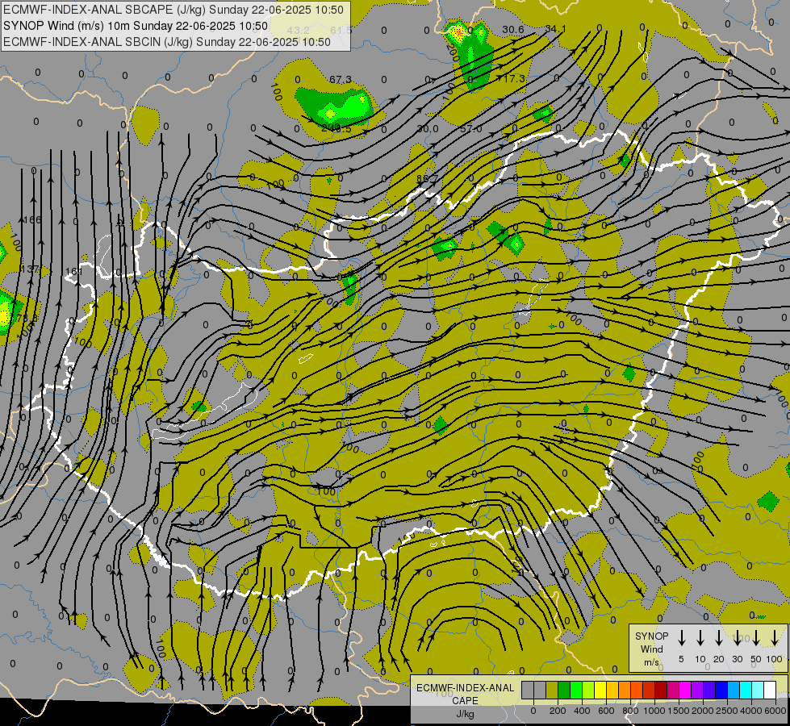The image size is (790, 726).
Task: Pick the bright magenta CAPE legend swatch
Action: (685, 690)
